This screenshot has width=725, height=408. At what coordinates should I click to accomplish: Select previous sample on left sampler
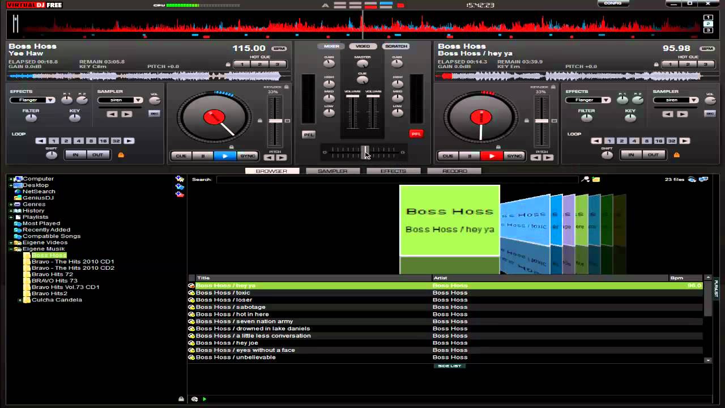click(x=112, y=114)
